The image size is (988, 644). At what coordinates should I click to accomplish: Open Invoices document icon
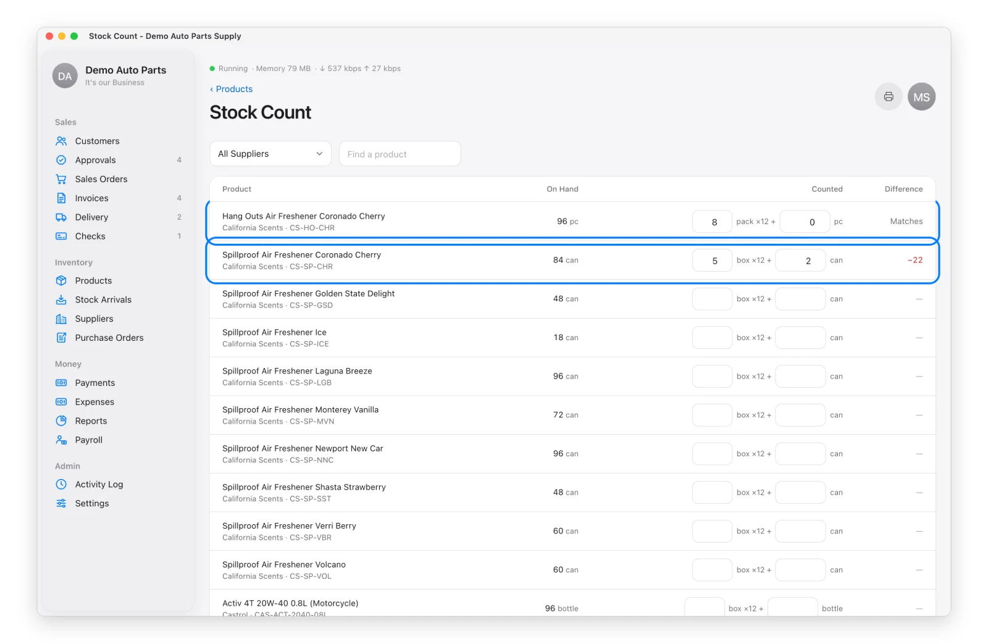[61, 198]
